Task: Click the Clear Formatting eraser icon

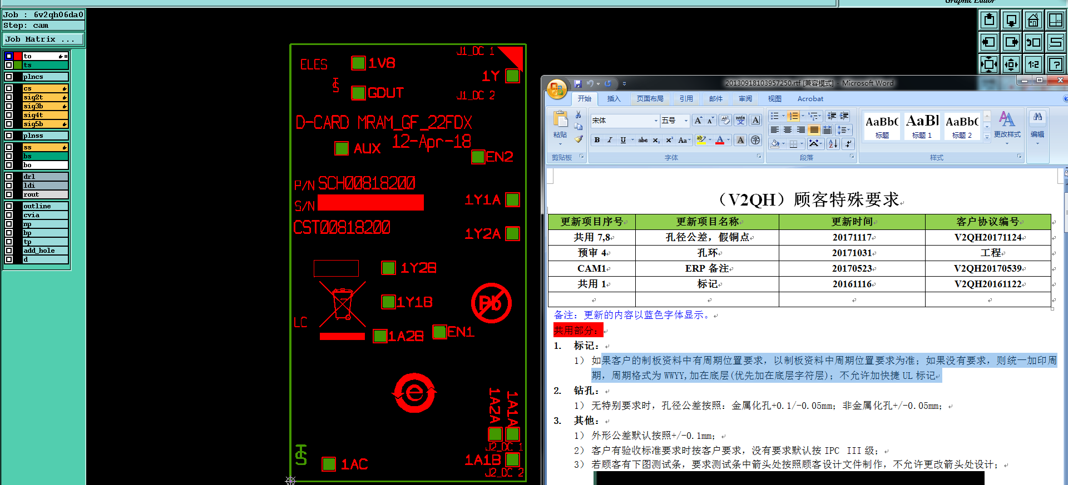Action: pyautogui.click(x=725, y=120)
